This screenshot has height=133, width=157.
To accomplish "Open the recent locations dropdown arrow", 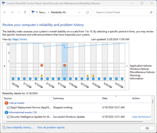I will pos(19,12).
